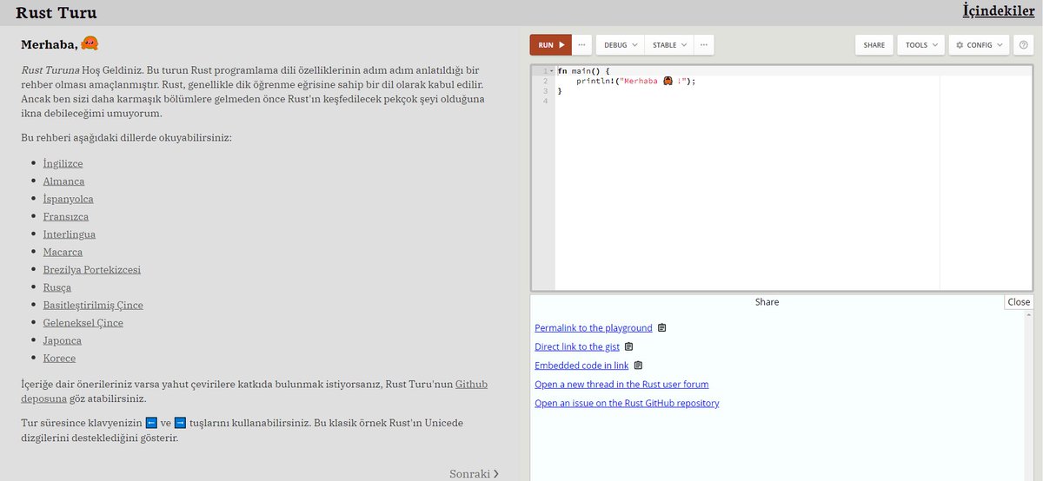Open the CONFIG settings menu
This screenshot has height=481, width=1043.
click(x=980, y=45)
